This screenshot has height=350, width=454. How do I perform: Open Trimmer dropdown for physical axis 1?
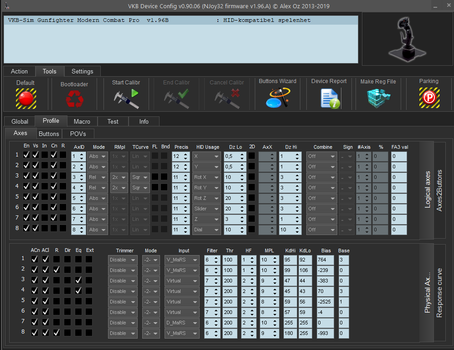pos(123,260)
